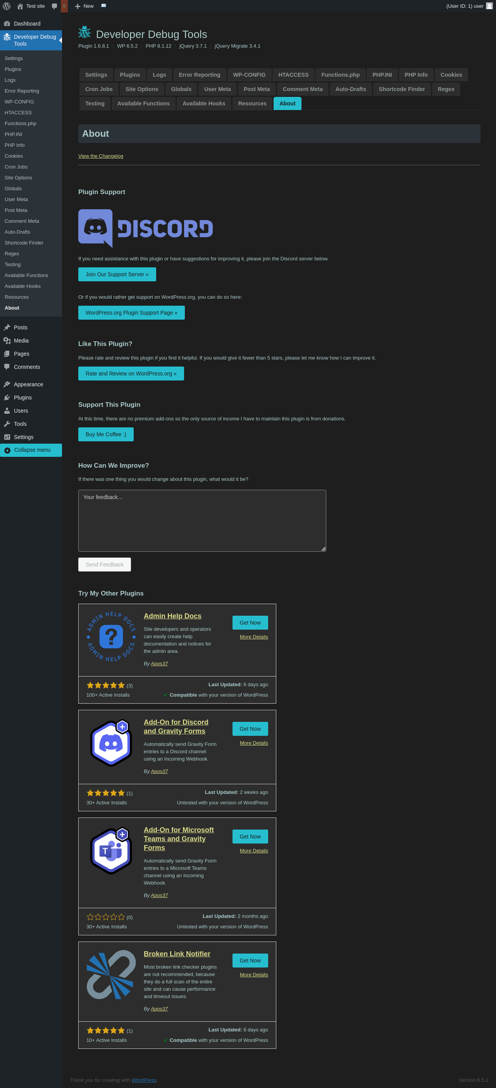496x1088 pixels.
Task: Open Site Options in sidebar submenu
Action: pyautogui.click(x=18, y=178)
